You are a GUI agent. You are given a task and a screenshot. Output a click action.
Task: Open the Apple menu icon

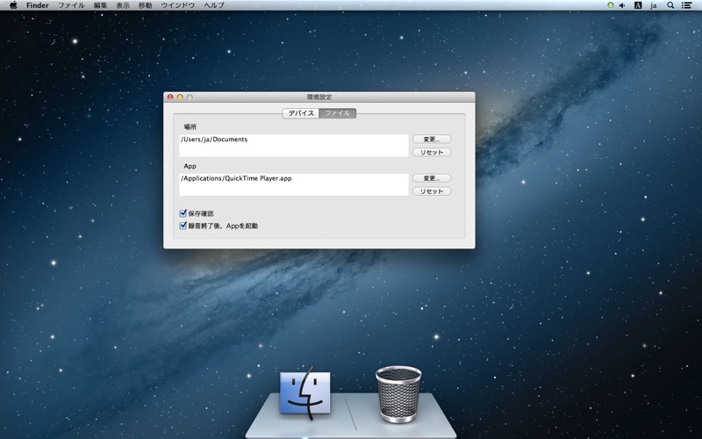click(x=13, y=5)
